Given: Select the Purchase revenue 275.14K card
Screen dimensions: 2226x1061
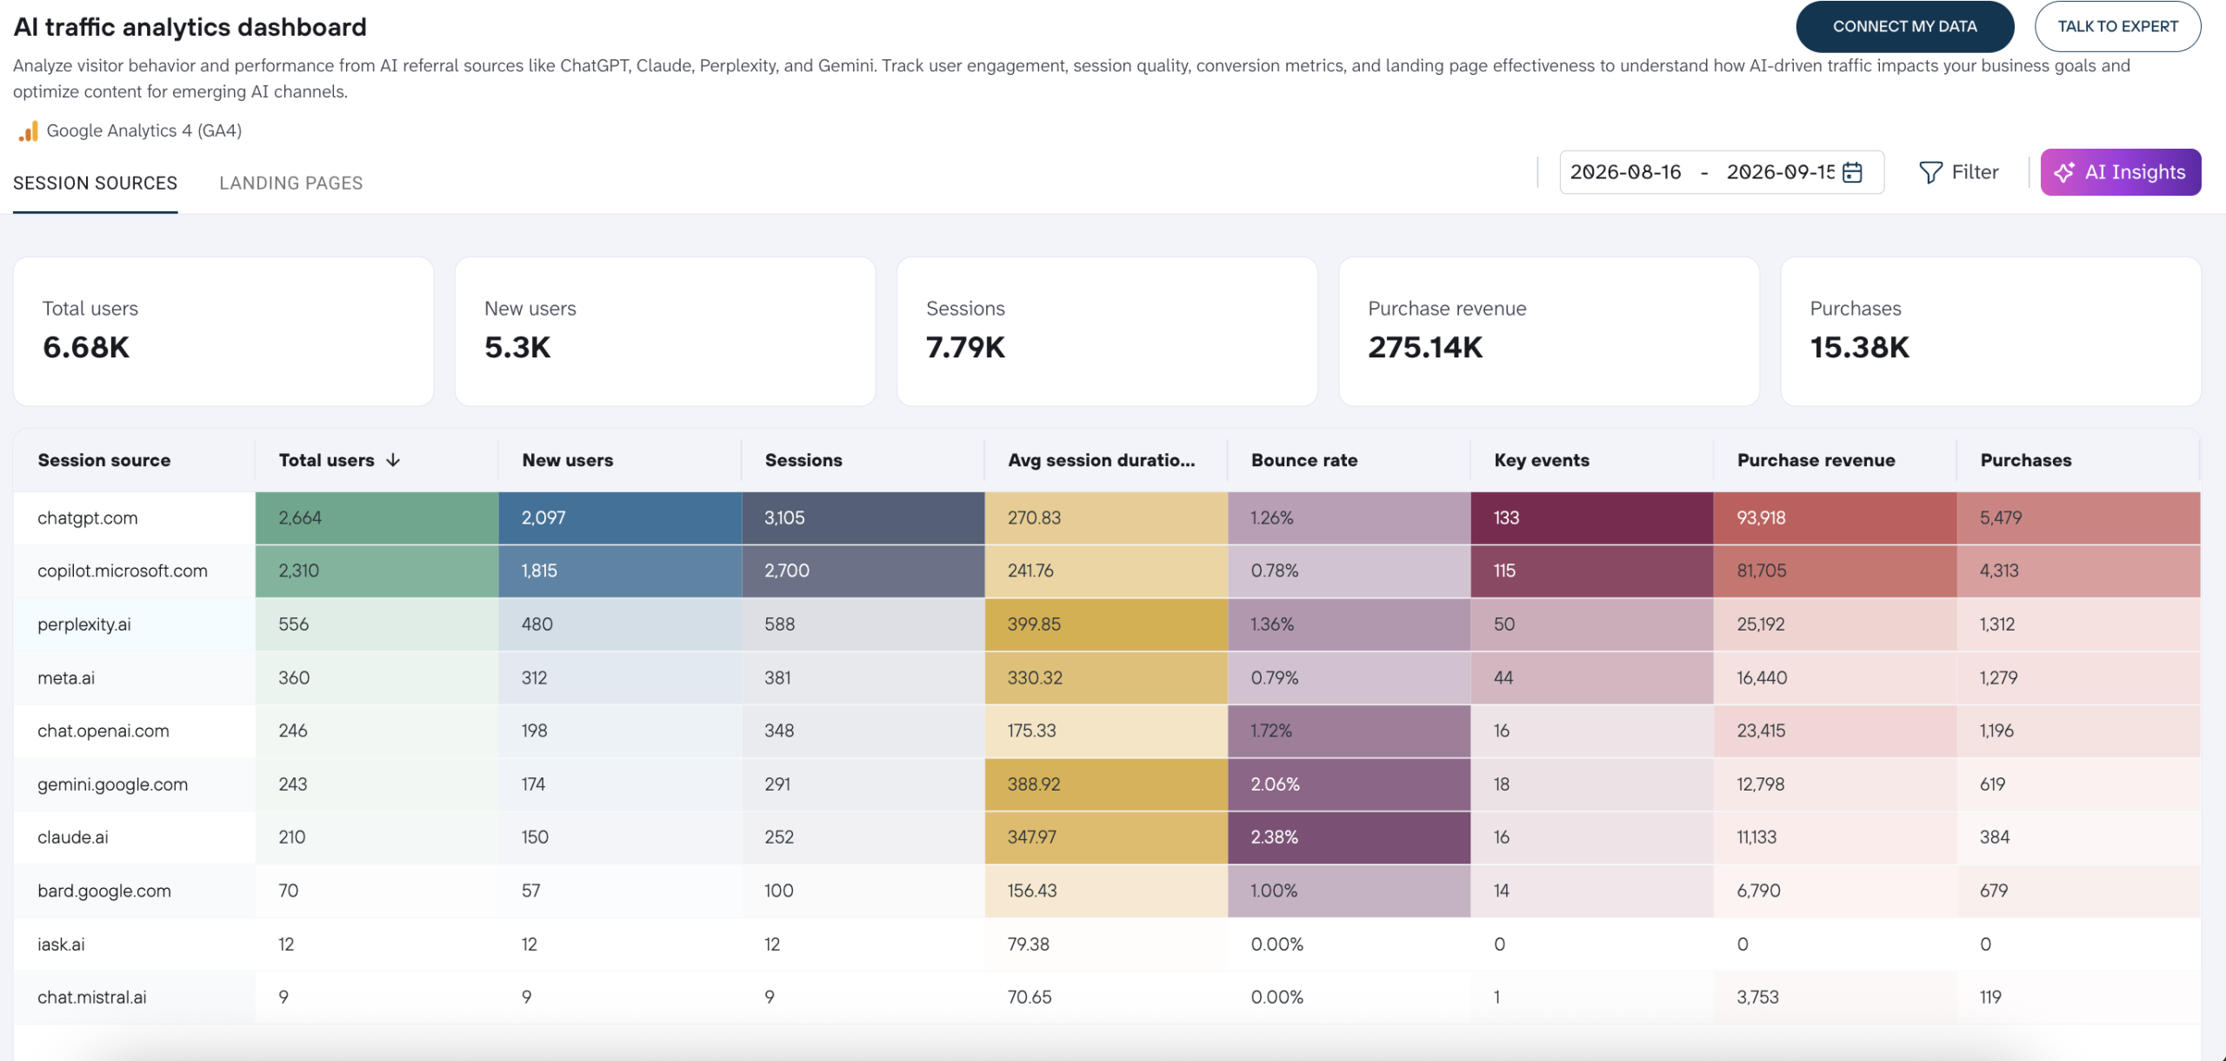Looking at the screenshot, I should pos(1549,331).
